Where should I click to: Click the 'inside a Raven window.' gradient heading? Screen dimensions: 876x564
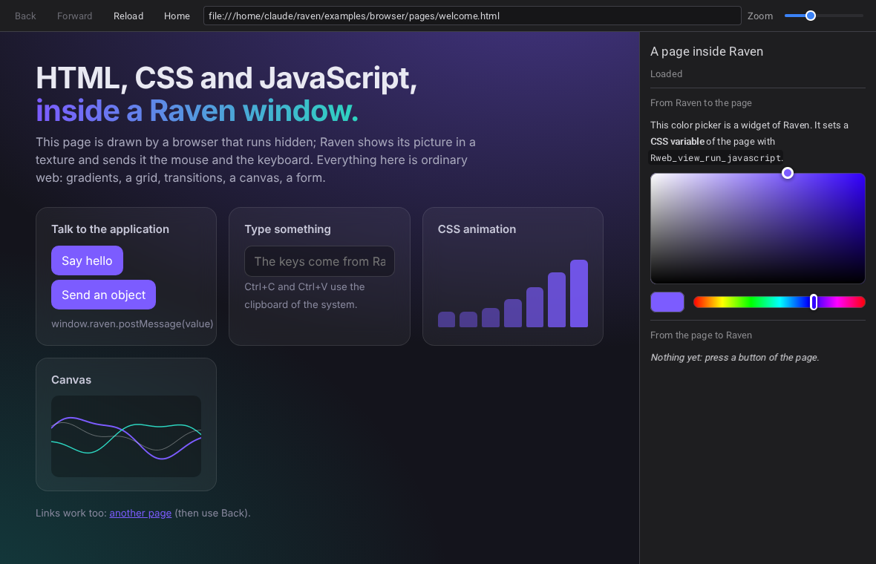click(x=197, y=111)
